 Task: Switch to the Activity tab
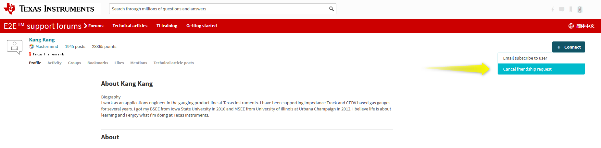coord(55,63)
